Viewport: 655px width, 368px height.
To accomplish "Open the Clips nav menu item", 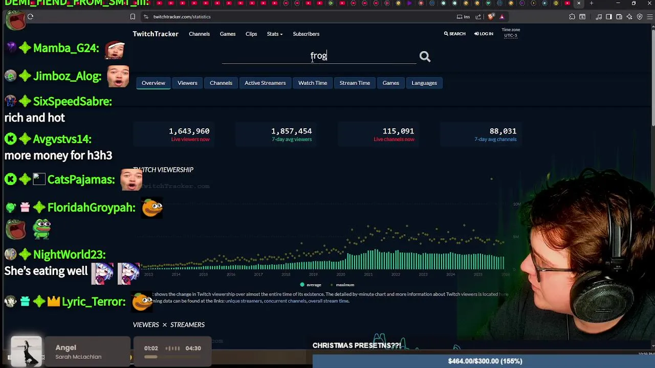I will [x=251, y=34].
